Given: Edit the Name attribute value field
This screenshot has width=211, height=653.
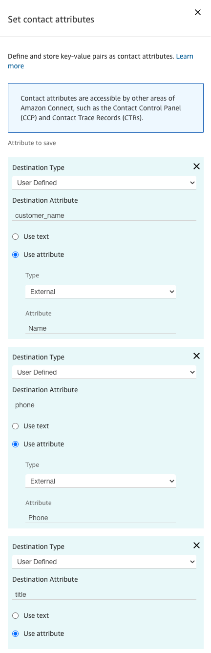Looking at the screenshot, I should click(x=101, y=328).
